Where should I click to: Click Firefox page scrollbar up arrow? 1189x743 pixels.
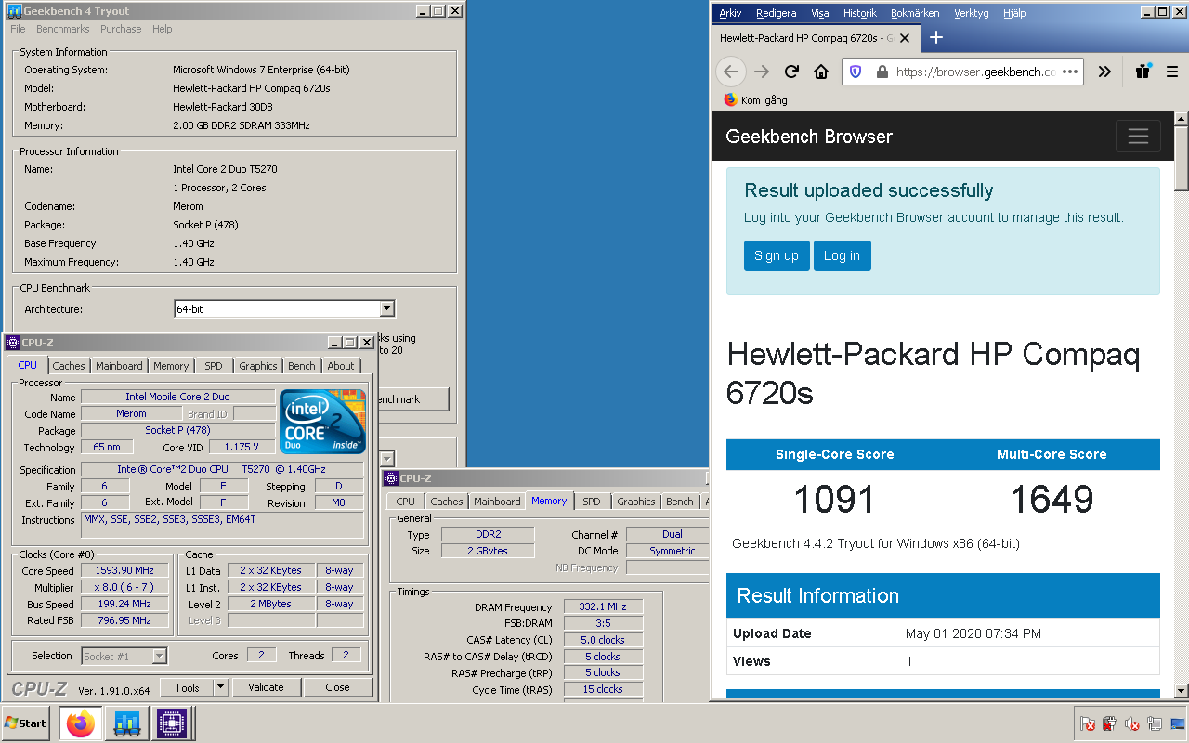1182,118
